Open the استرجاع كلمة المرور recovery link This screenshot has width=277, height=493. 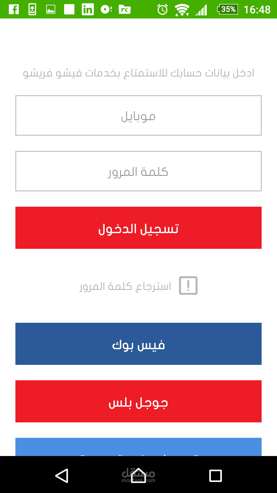(x=125, y=286)
